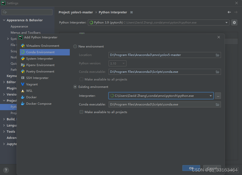Open interpreter settings gear menu
Viewport: 242px width, 175px height.
[234, 23]
